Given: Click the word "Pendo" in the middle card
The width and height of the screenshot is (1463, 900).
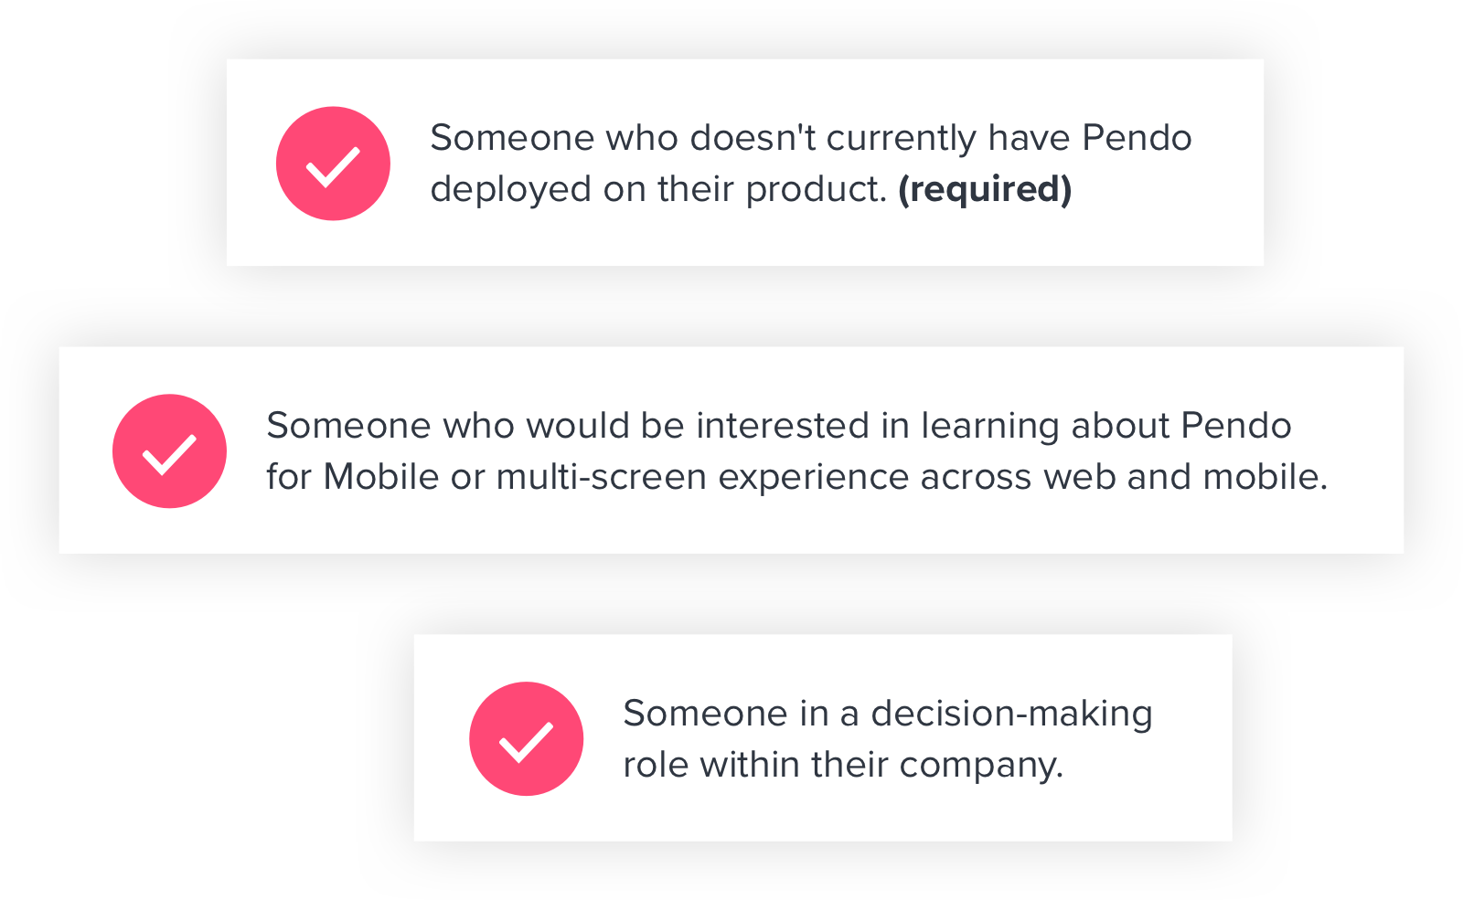Looking at the screenshot, I should coord(1236,426).
